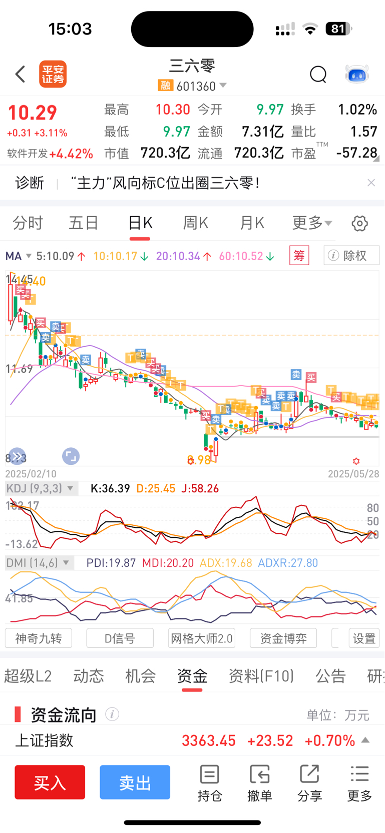This screenshot has height=833, width=385.
Task: Tap the 金额 value 7.31亿
Action: coord(262,131)
